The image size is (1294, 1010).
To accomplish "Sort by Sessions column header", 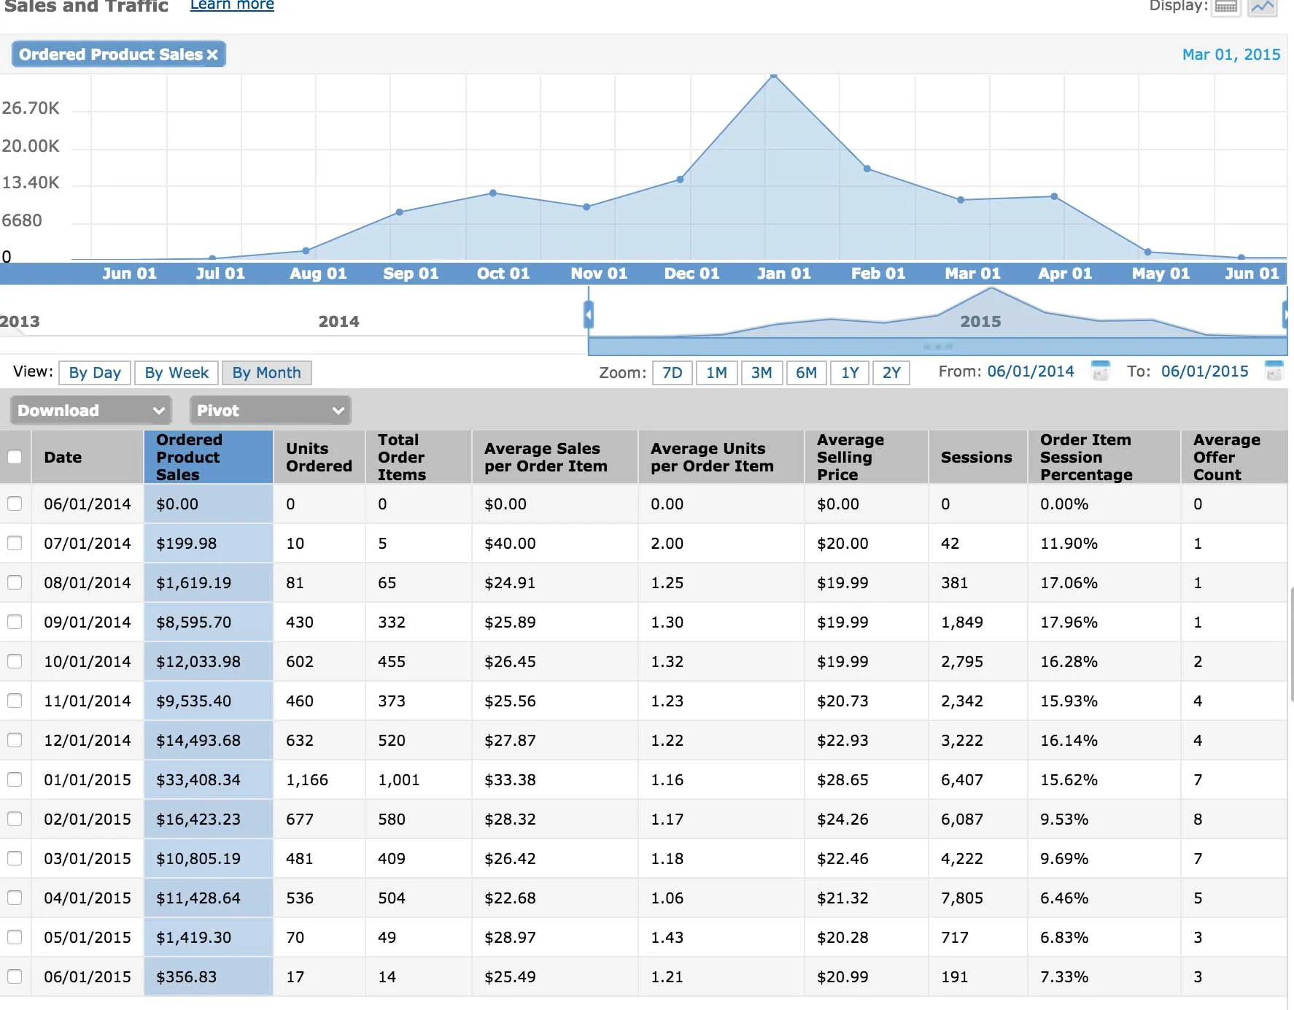I will [x=976, y=458].
